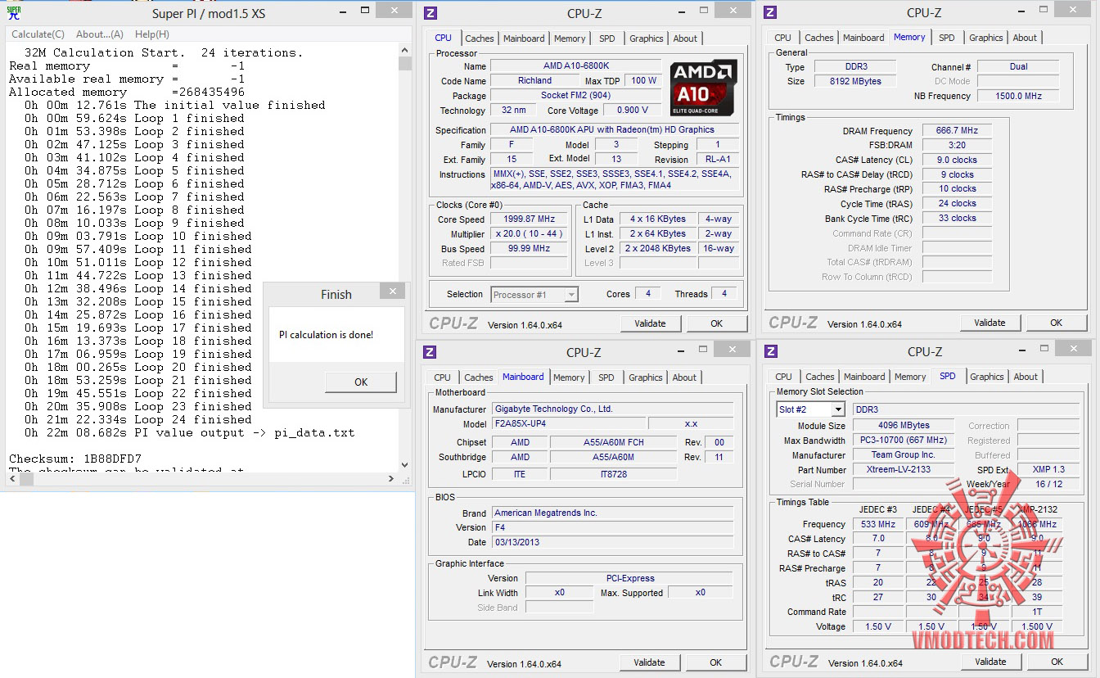Open the Calculate(C) menu in Super PI
The width and height of the screenshot is (1100, 678).
coord(38,34)
